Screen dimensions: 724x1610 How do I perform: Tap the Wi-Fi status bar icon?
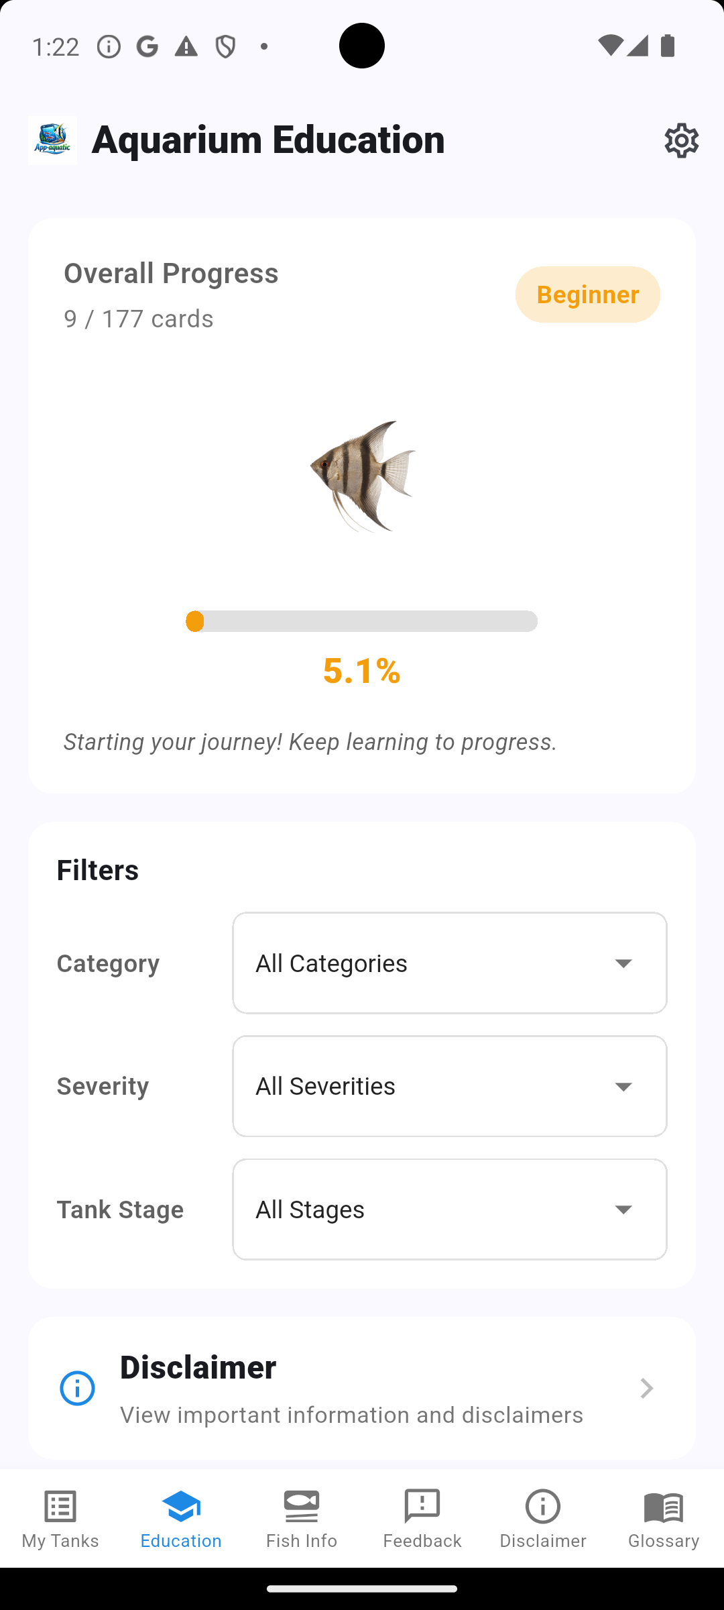click(x=610, y=46)
